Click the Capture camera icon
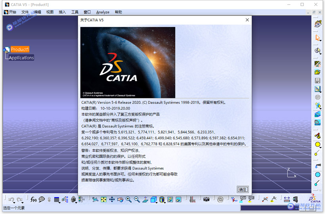325x214 pixels. click(206, 199)
